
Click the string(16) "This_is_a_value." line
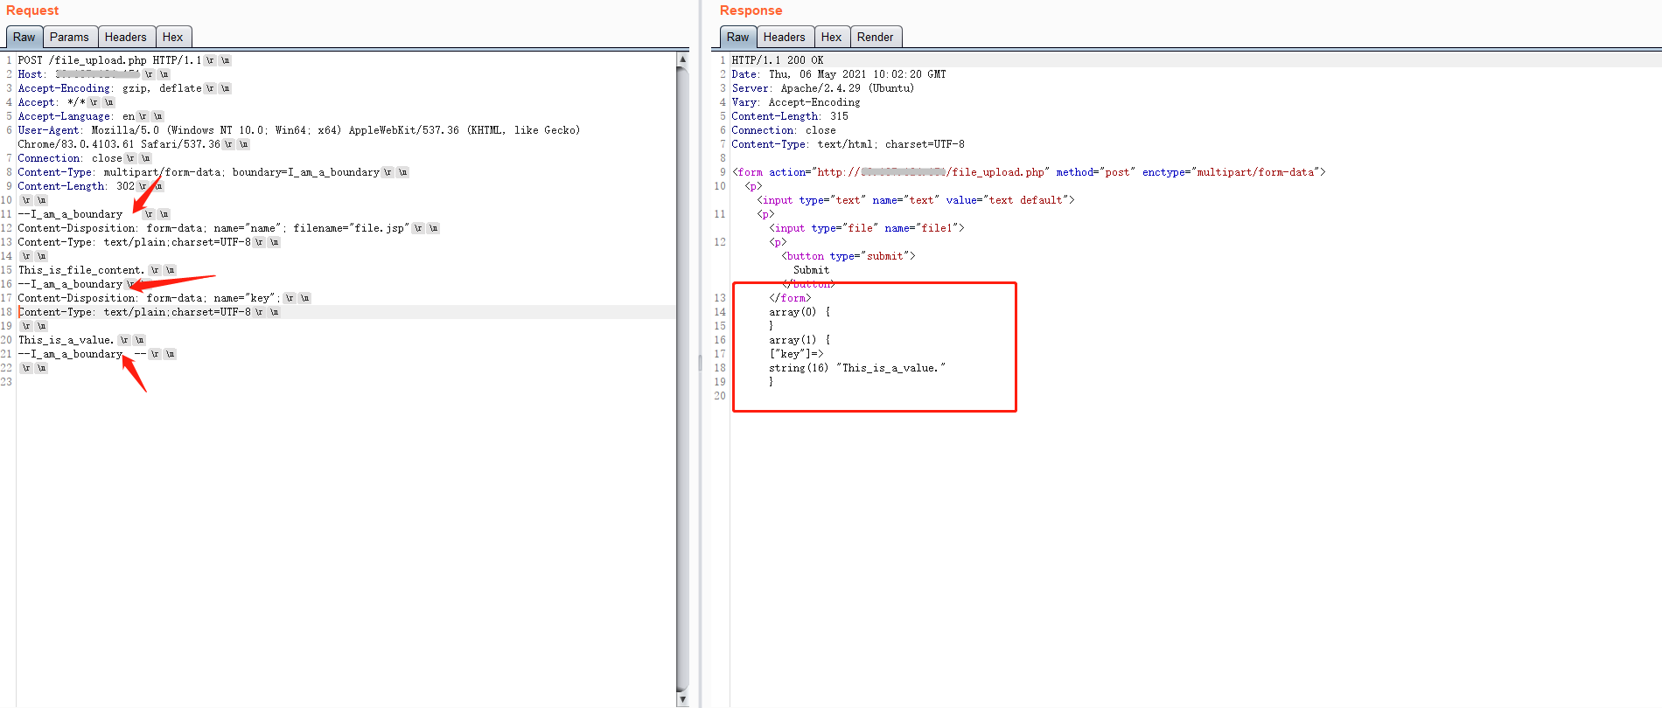coord(857,368)
